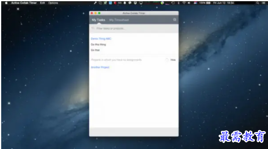
Task: Select the "Do this thing" task
Action: pos(98,44)
